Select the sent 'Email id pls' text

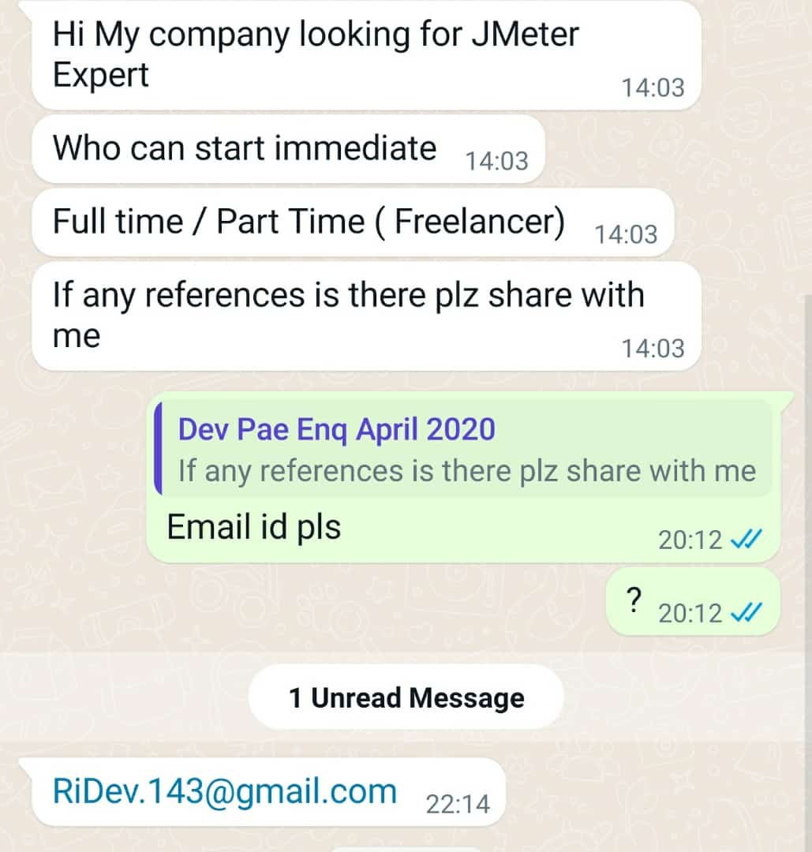coord(254,527)
